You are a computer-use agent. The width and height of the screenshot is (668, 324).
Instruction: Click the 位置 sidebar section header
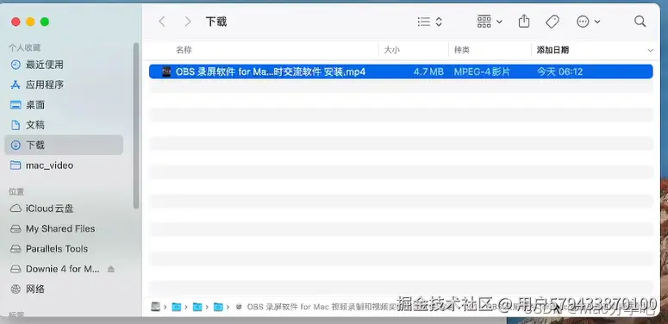16,191
